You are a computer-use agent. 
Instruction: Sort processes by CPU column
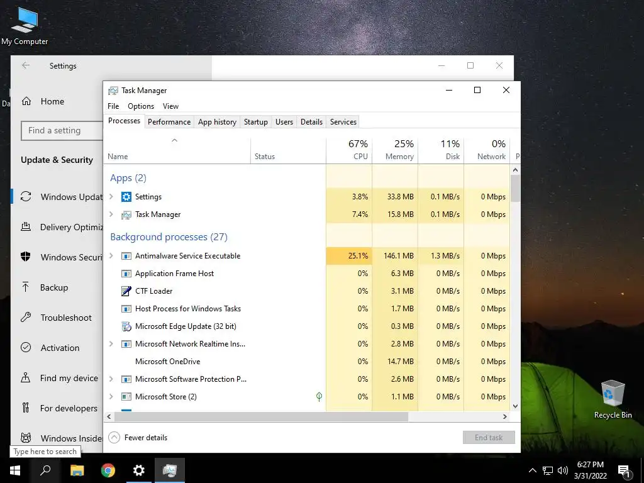click(349, 150)
